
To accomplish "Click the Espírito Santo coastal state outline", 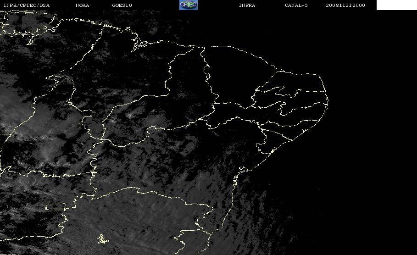I will [x=217, y=221].
